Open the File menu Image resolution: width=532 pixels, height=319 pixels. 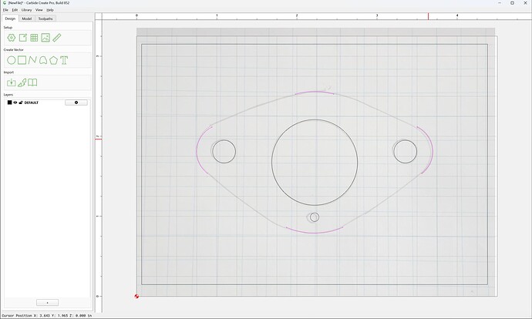5,10
